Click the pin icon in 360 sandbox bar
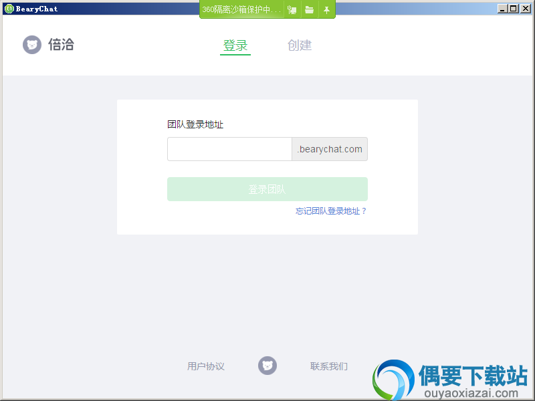This screenshot has height=401, width=535. coord(326,10)
